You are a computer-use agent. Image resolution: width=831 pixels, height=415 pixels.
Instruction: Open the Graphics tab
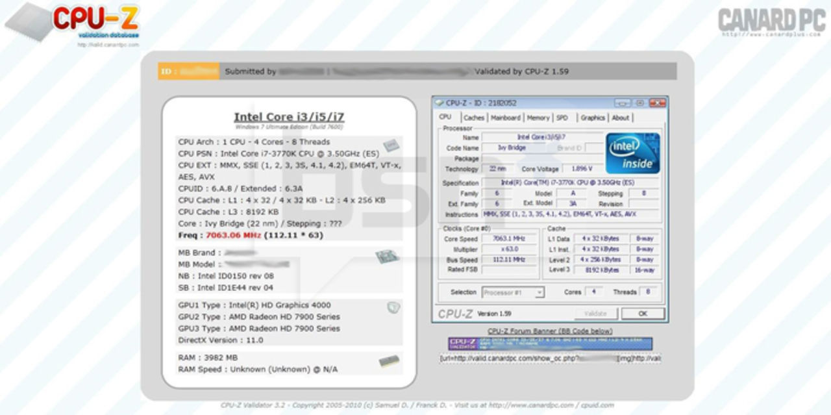point(592,118)
